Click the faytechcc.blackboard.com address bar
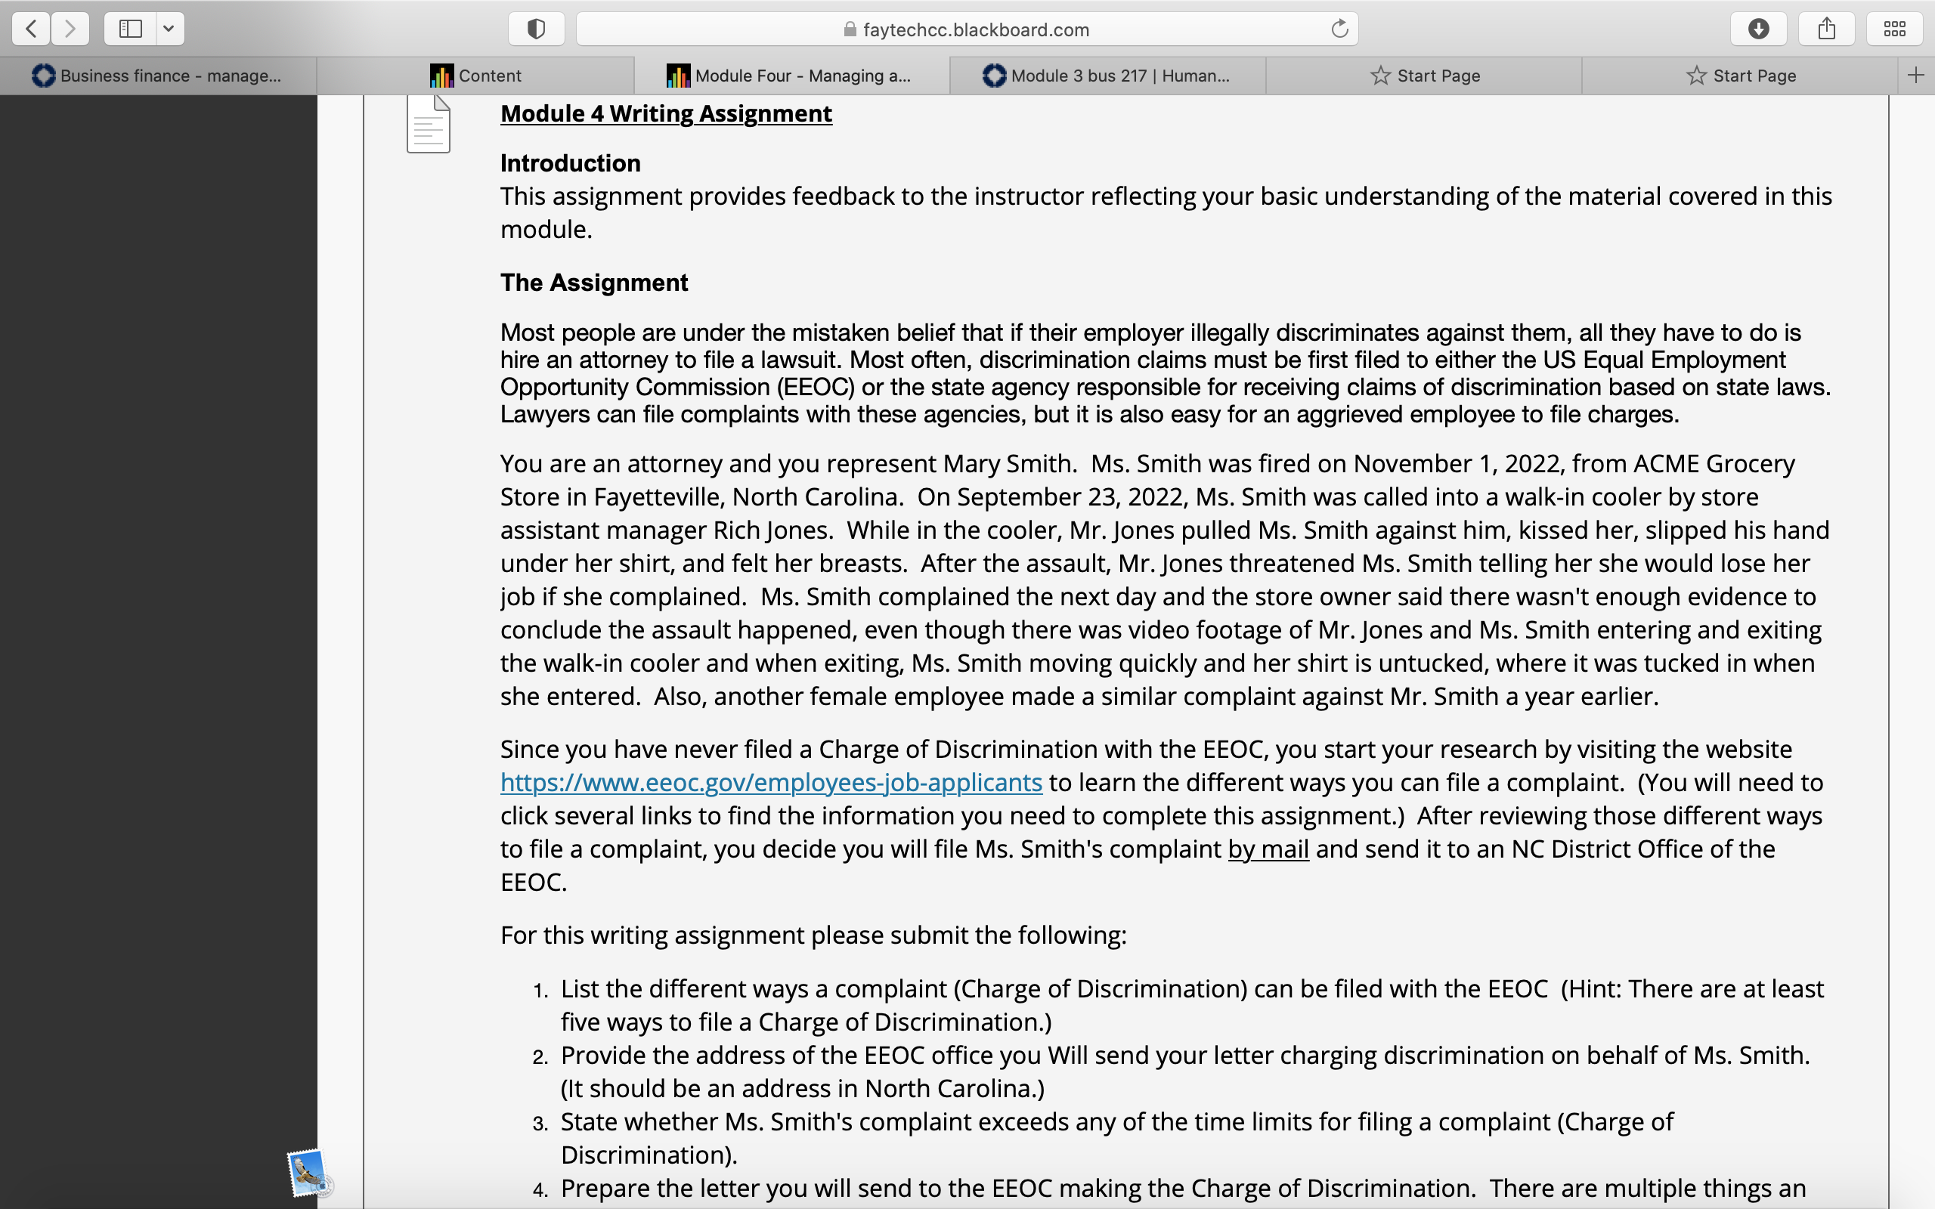1935x1209 pixels. click(x=967, y=29)
